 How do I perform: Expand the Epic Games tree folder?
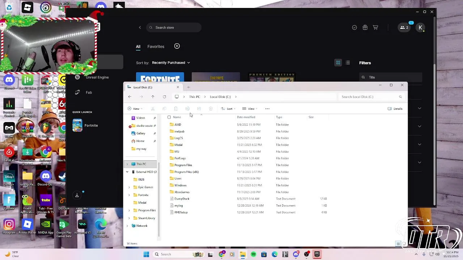pos(129,187)
